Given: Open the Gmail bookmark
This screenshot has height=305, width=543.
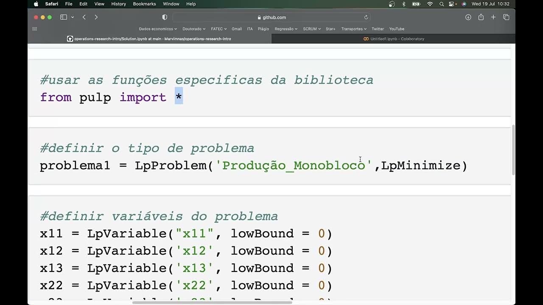Looking at the screenshot, I should tap(237, 29).
